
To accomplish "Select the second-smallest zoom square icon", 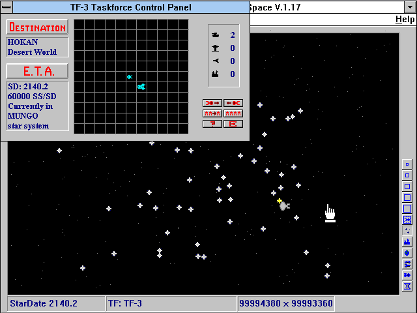I will click(407, 175).
